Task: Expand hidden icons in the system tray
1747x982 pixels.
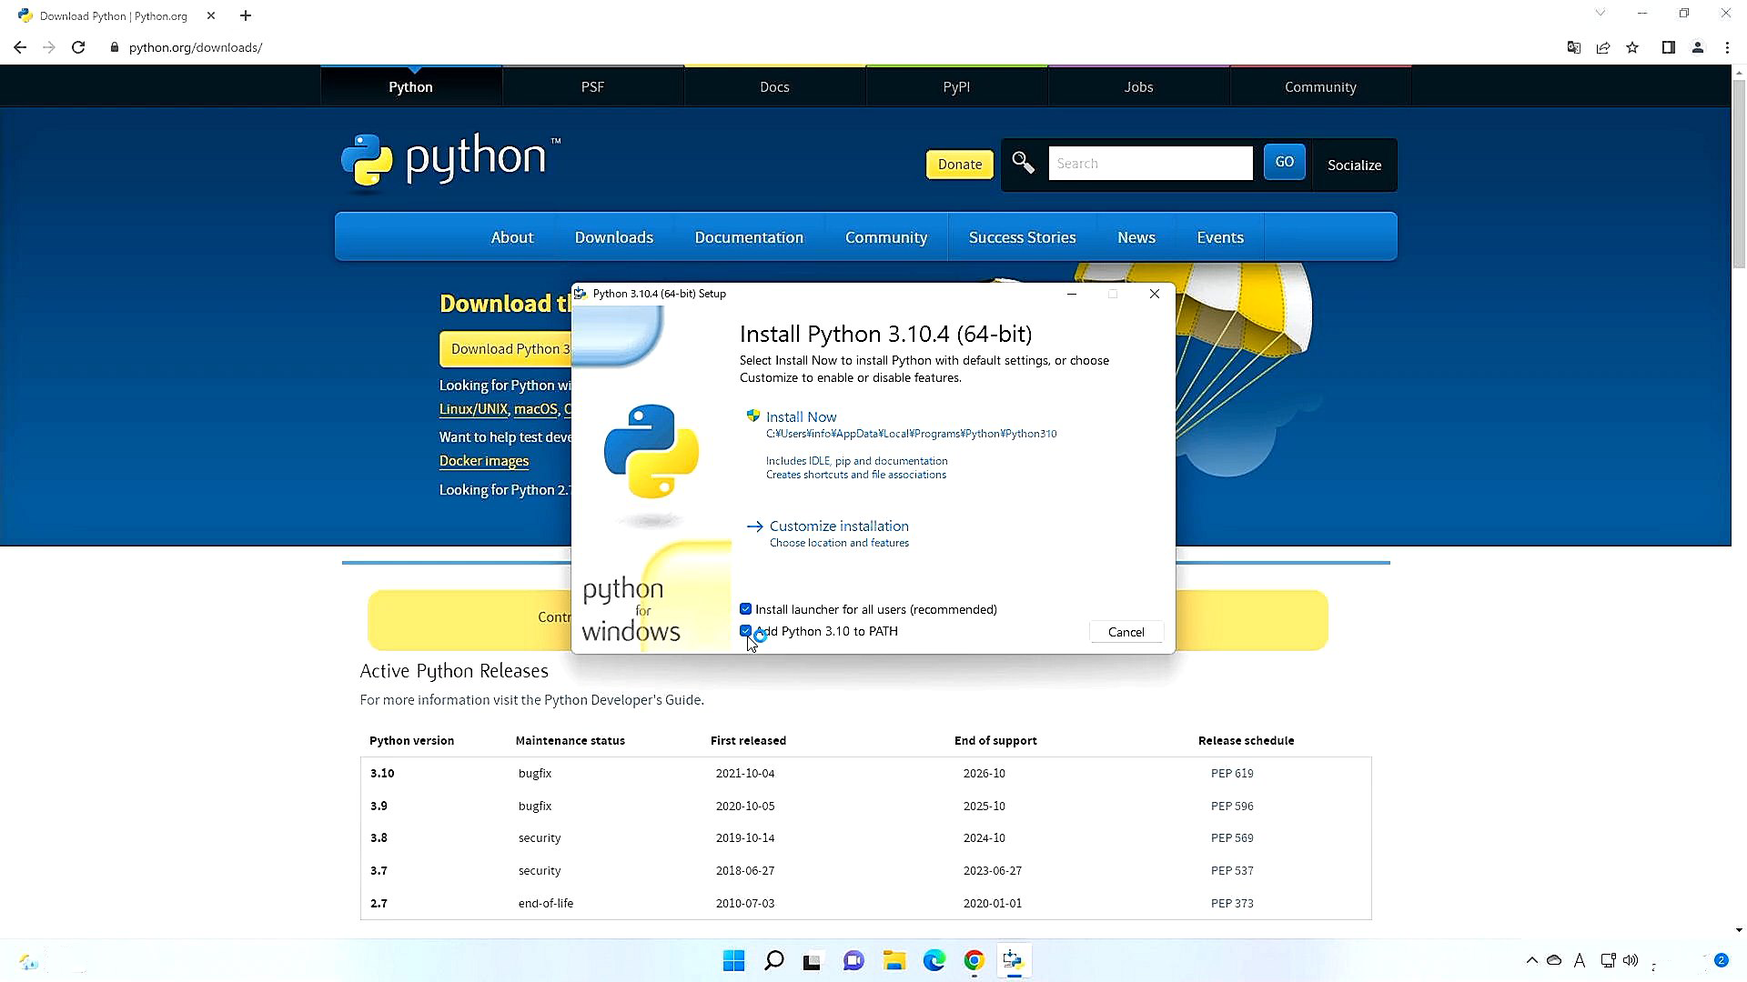Action: pos(1531,960)
